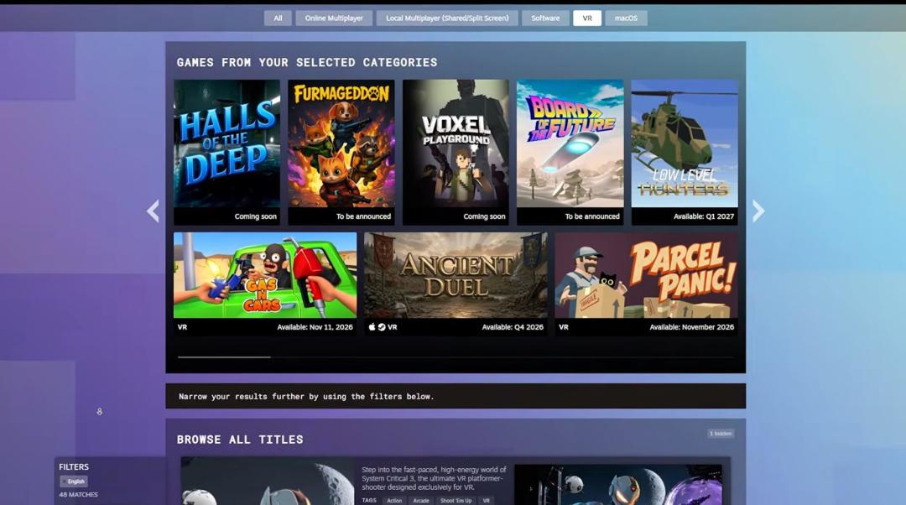Click the '1 hidden' badge
Viewport: 906px width, 505px height.
721,434
